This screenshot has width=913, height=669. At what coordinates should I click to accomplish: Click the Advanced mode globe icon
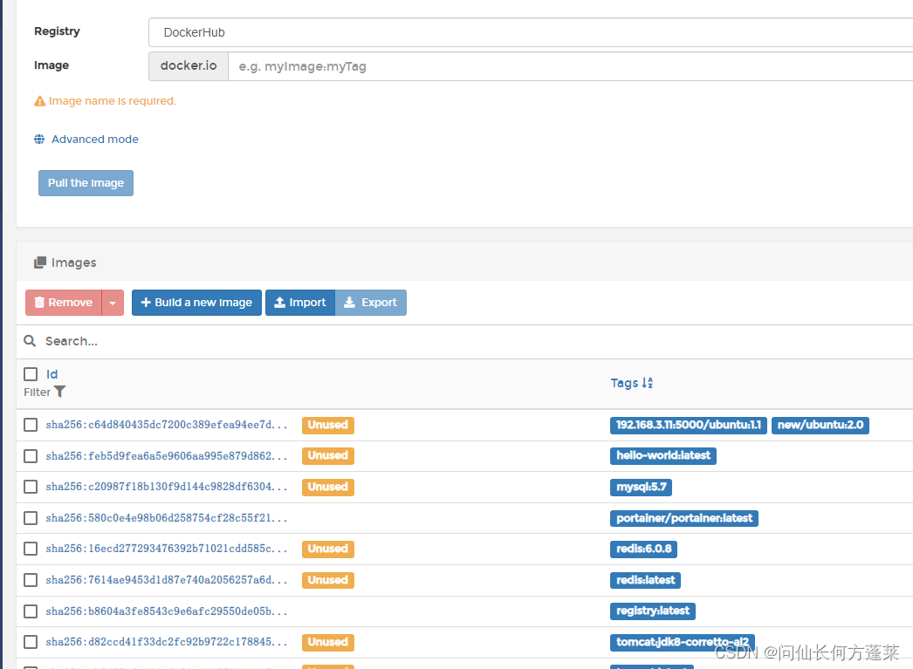tap(39, 139)
